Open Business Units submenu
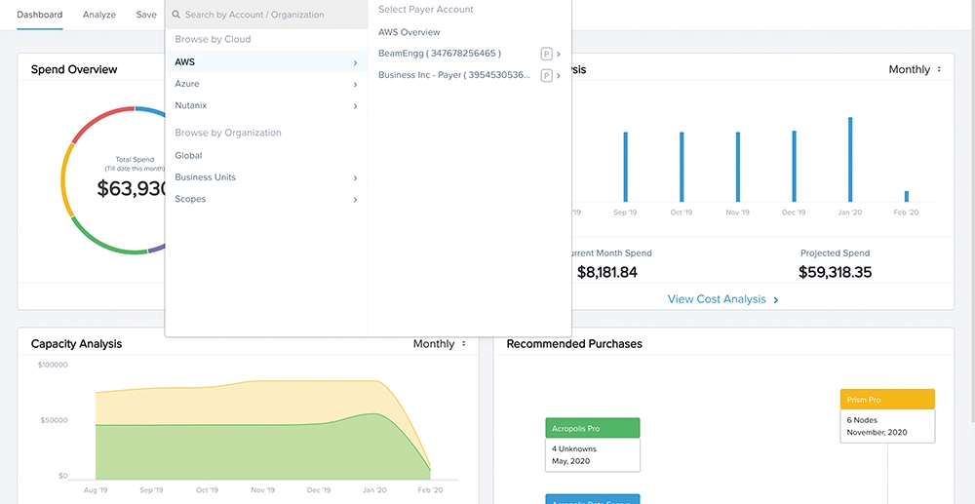 point(267,177)
